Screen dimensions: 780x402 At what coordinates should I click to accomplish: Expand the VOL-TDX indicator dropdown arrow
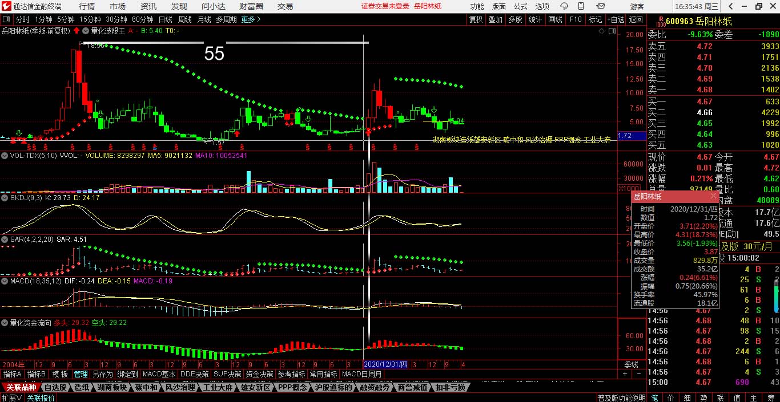[5, 155]
